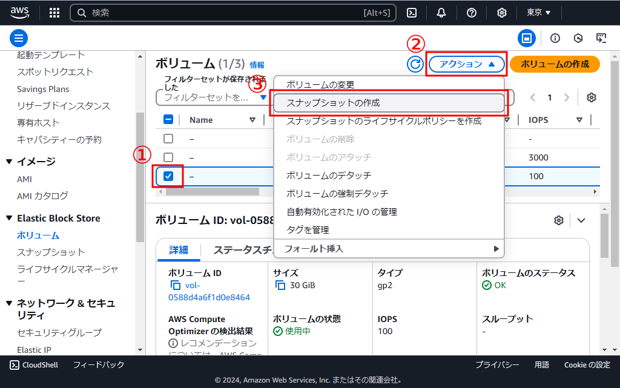620x388 pixels.
Task: Click the table horizontal scrollbar
Action: 213,192
